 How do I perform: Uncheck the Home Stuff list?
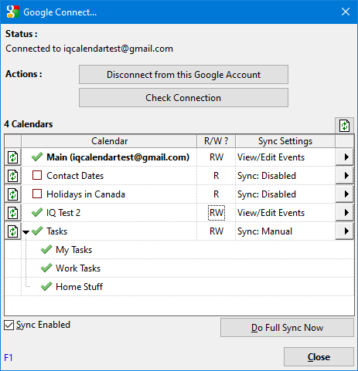coord(46,286)
